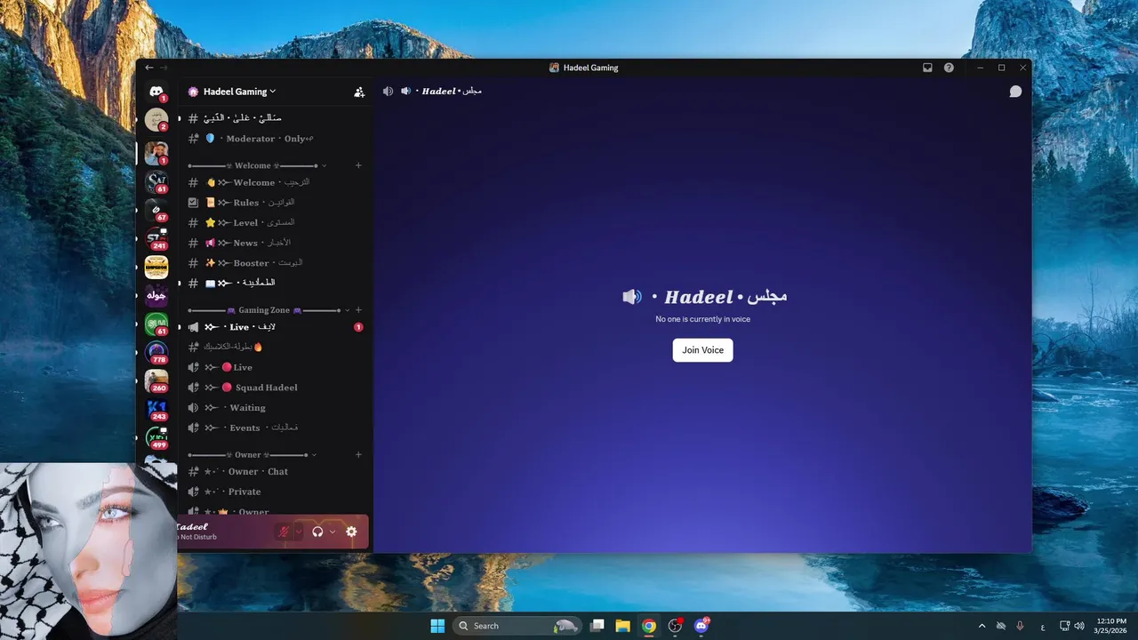Open the Help question mark icon

coord(949,68)
